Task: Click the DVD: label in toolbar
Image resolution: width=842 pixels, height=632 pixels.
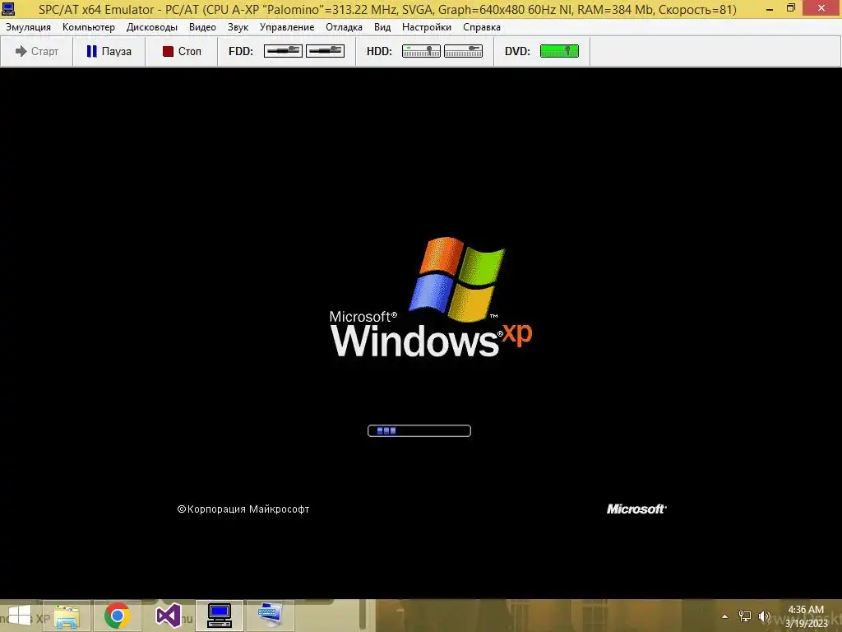Action: [517, 51]
